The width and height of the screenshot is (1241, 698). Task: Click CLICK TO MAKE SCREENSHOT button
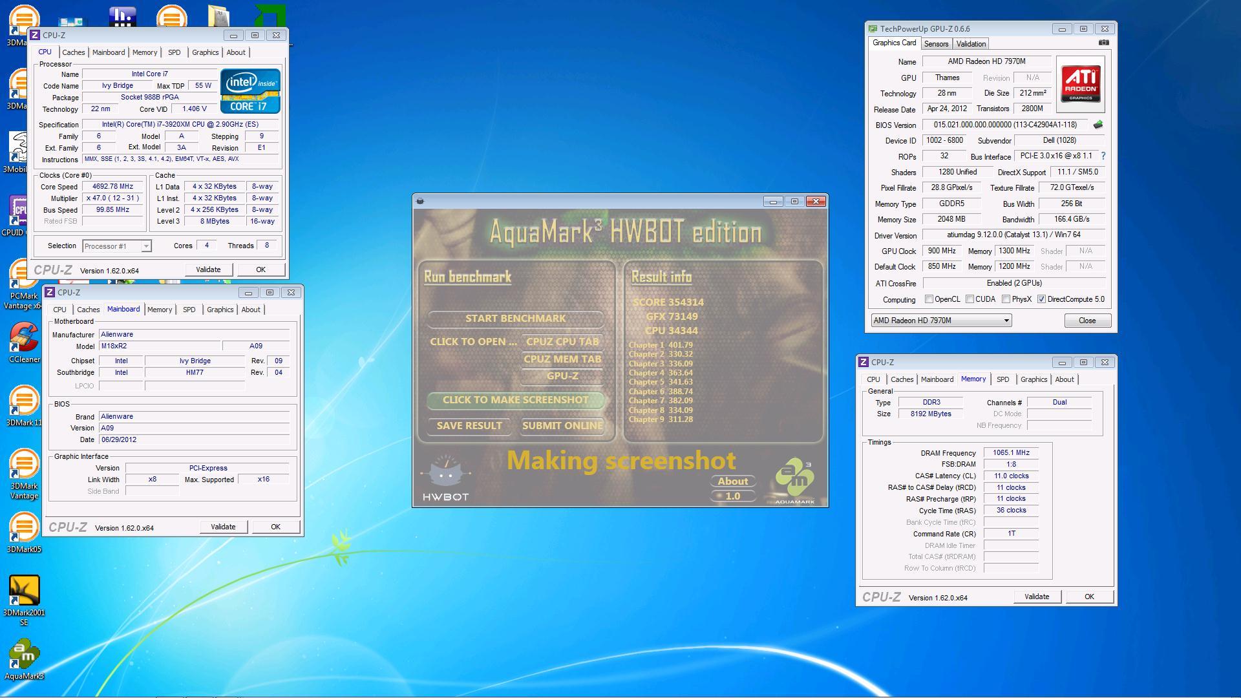515,399
